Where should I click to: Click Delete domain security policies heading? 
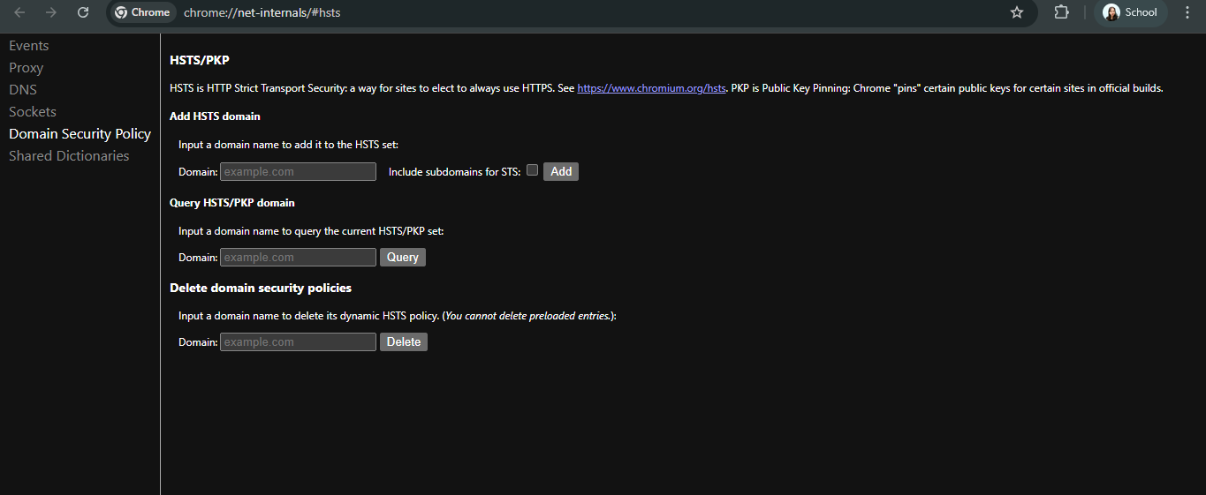point(261,288)
